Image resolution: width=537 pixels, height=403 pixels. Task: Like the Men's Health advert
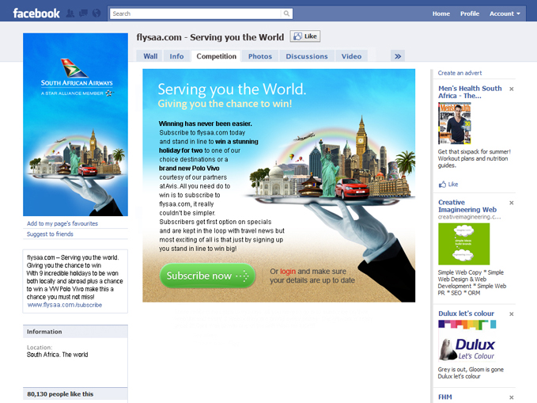pos(448,184)
